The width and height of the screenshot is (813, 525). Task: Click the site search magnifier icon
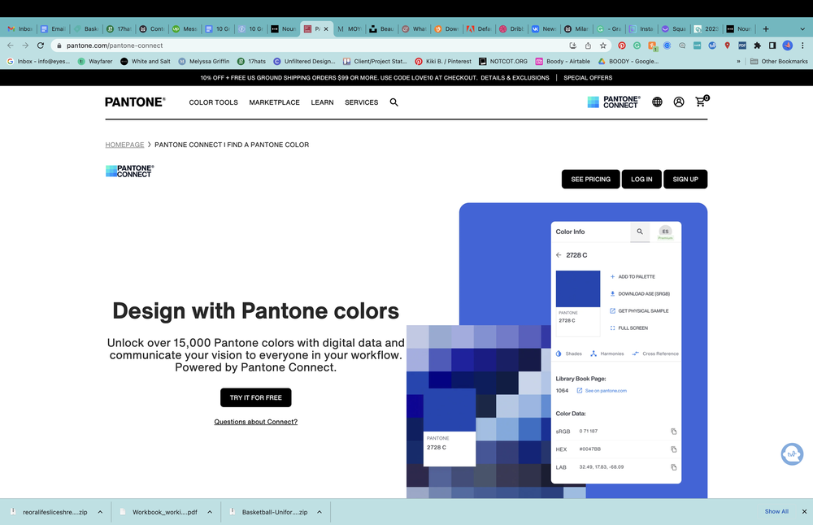click(394, 102)
